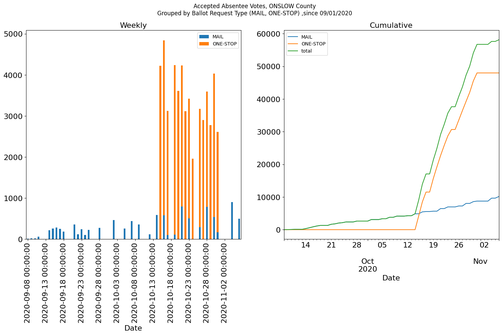502x335 pixels.
Task: Click the 'Weekly' chart title
Action: pyautogui.click(x=133, y=25)
